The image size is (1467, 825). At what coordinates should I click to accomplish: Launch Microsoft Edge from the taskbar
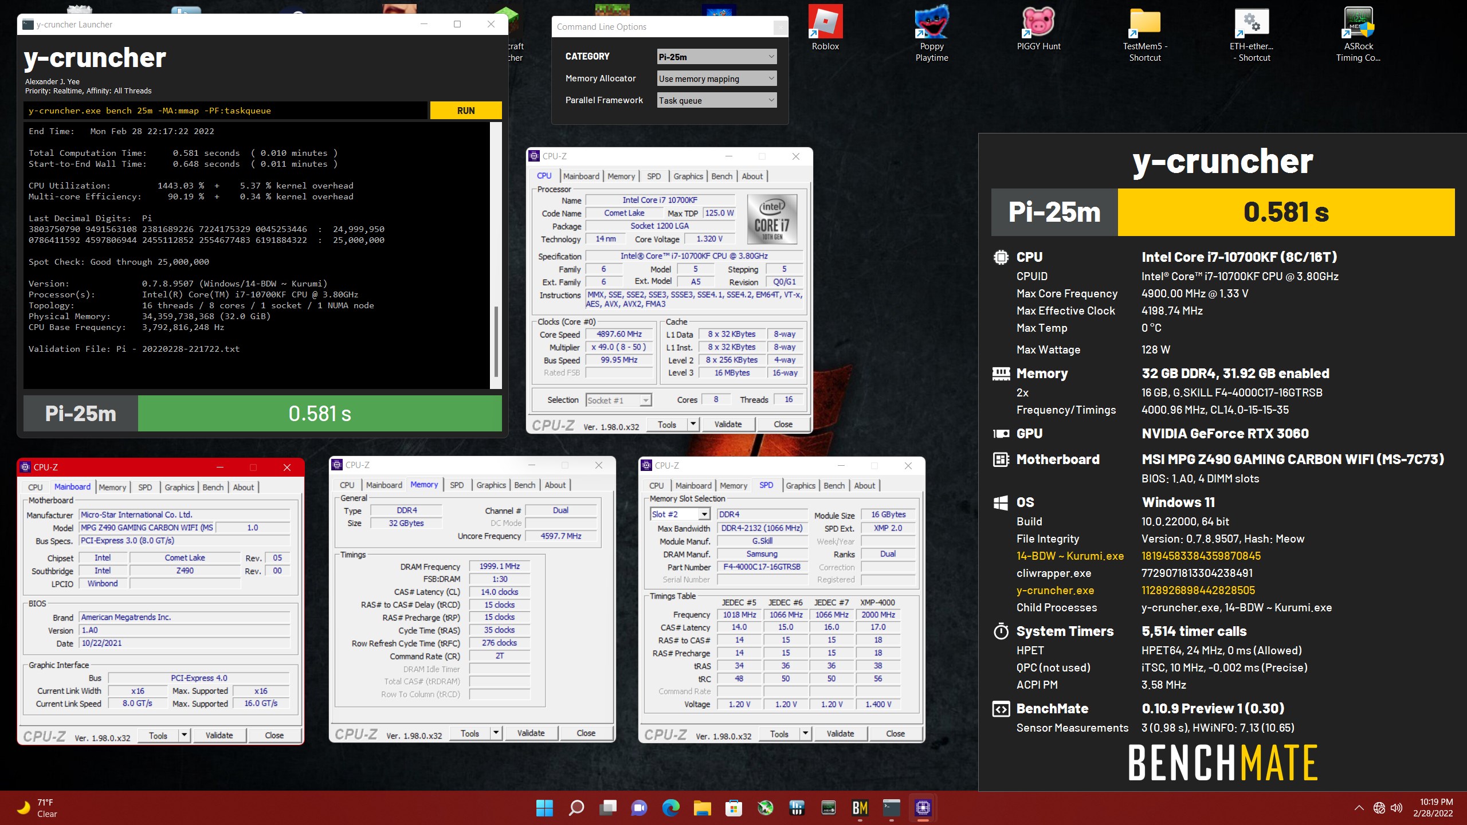coord(670,808)
